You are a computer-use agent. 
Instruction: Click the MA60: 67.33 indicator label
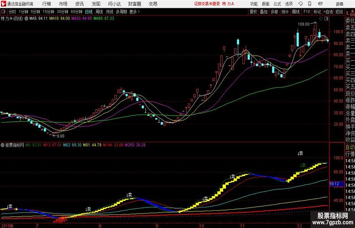point(104,19)
